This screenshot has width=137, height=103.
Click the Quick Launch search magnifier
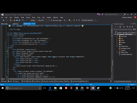pyautogui.click(x=125, y=14)
